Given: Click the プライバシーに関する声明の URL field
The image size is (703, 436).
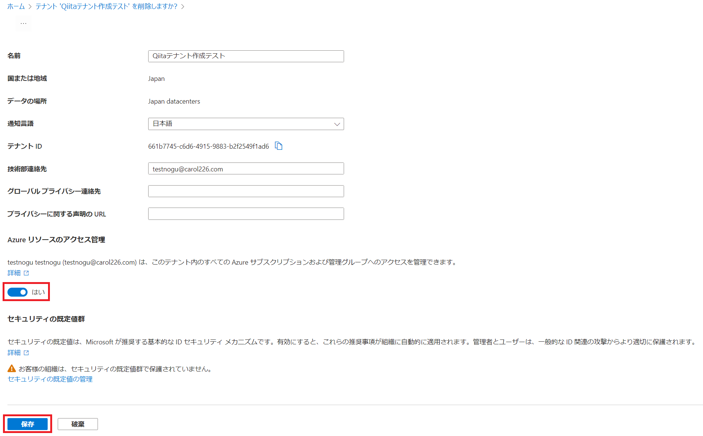Looking at the screenshot, I should (246, 214).
